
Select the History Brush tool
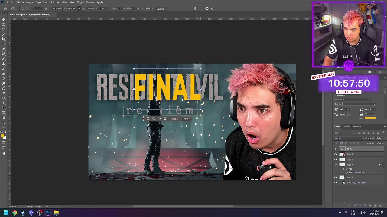(4, 68)
